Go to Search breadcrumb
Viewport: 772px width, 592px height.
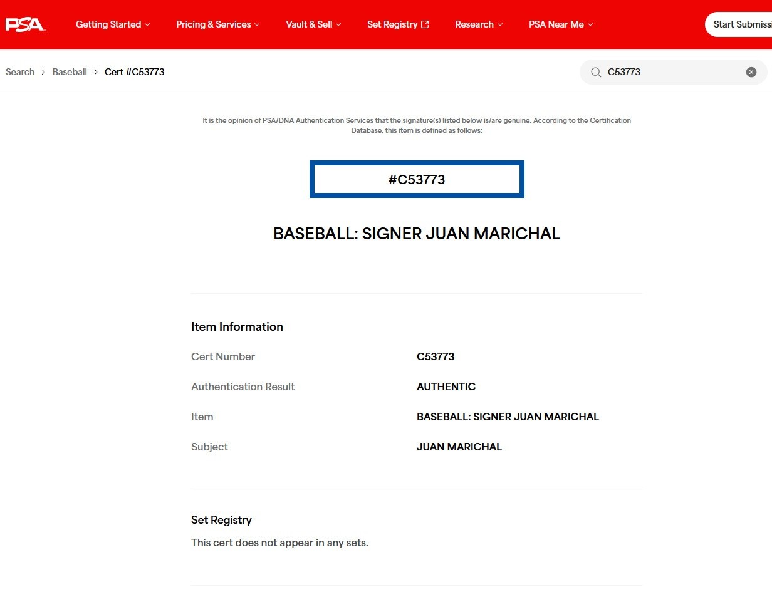[20, 72]
